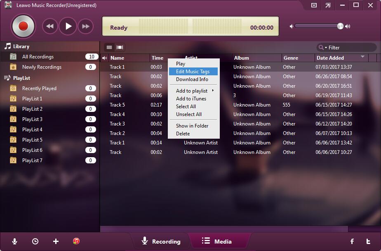Open the microphone audio source settings
381x251 pixels.
pos(15,242)
